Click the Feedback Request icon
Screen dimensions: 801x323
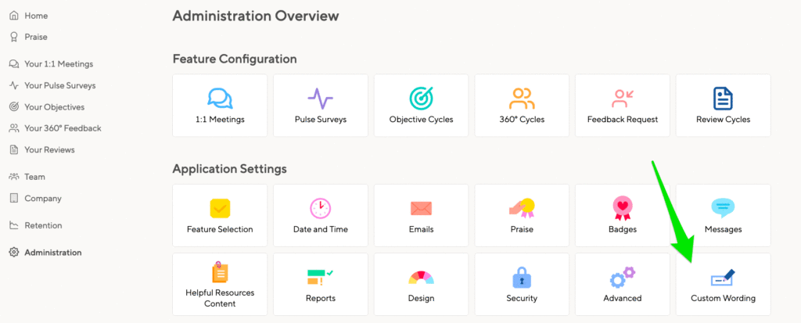622,99
